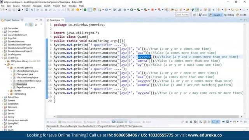Screen dimensions: 249x140
Task: Expand the Cucumber project node
Action: [2, 28]
